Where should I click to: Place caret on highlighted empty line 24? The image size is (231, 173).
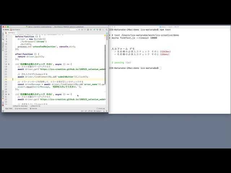coord(58,79)
